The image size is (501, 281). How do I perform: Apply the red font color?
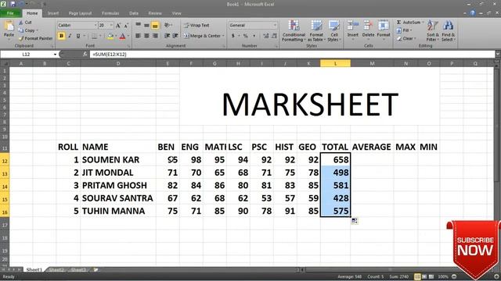(122, 37)
